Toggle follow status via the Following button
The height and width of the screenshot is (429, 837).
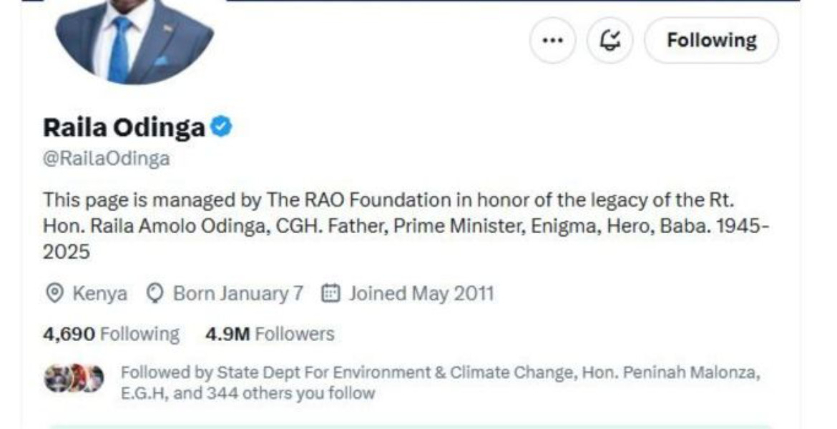pos(710,40)
